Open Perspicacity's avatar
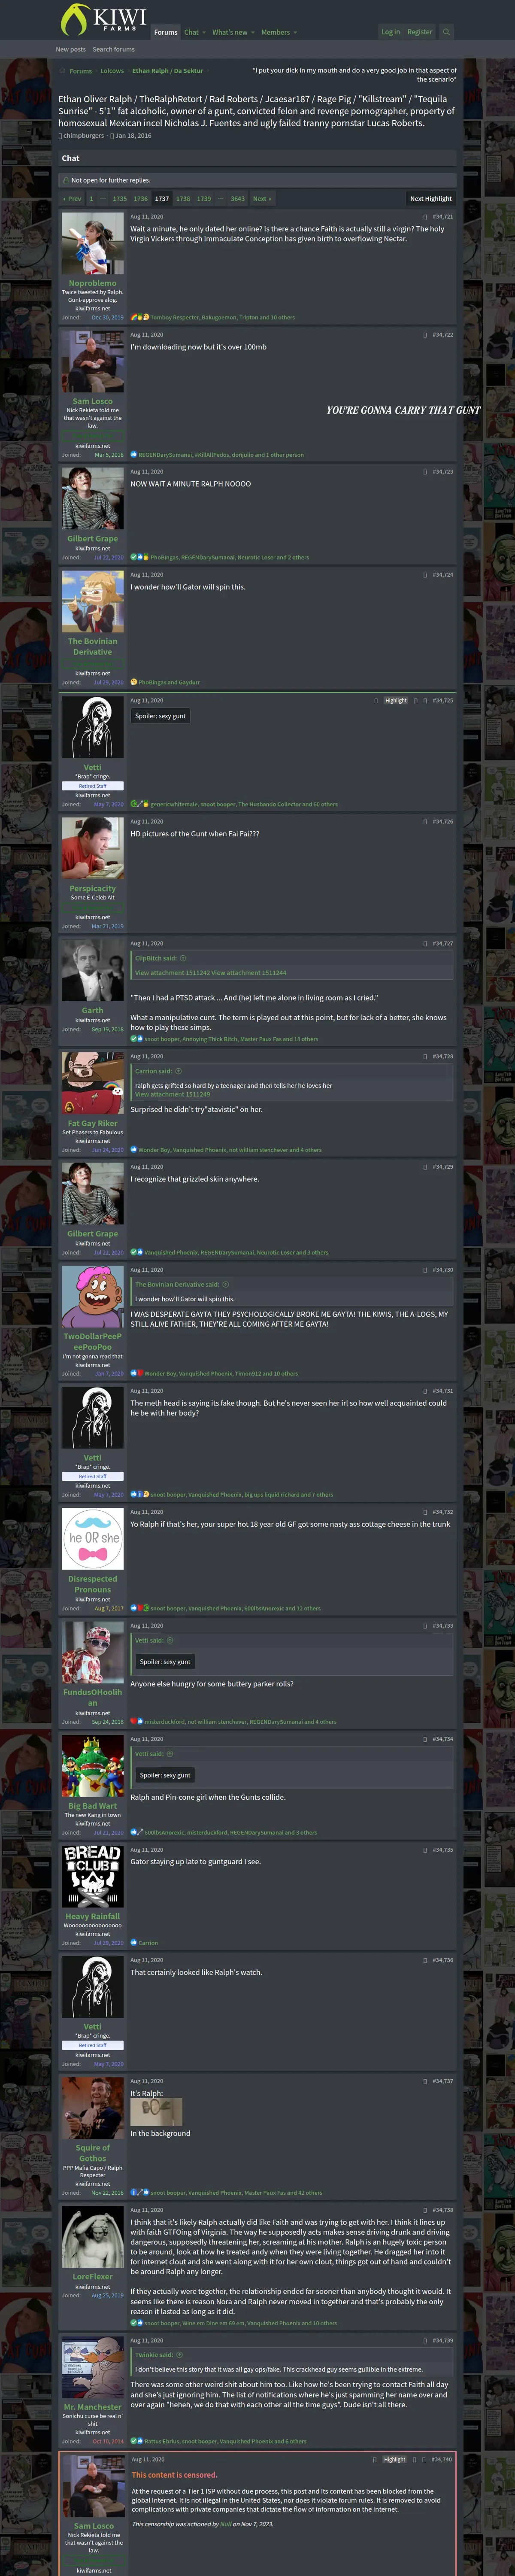This screenshot has width=515, height=2576. click(93, 849)
